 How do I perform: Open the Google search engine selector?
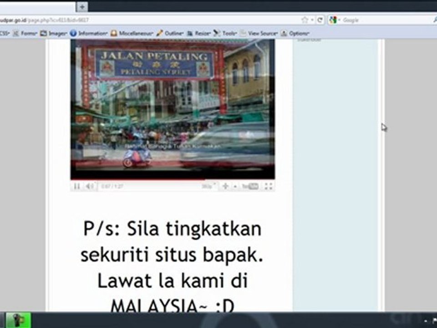[335, 20]
